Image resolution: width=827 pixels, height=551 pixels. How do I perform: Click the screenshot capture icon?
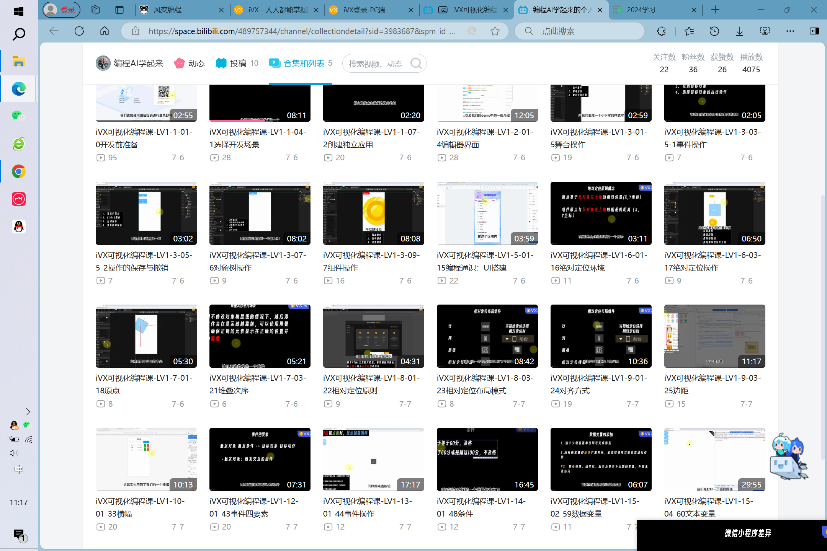(x=765, y=31)
